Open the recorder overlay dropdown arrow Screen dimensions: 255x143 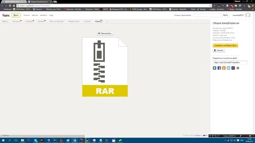click(210, 136)
